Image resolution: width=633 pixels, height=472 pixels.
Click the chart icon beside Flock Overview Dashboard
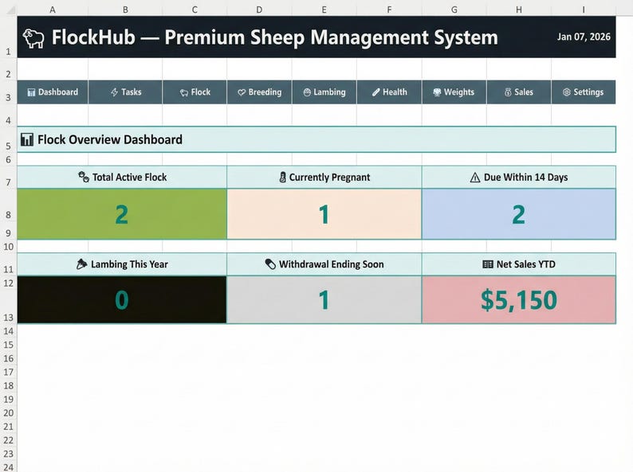27,139
